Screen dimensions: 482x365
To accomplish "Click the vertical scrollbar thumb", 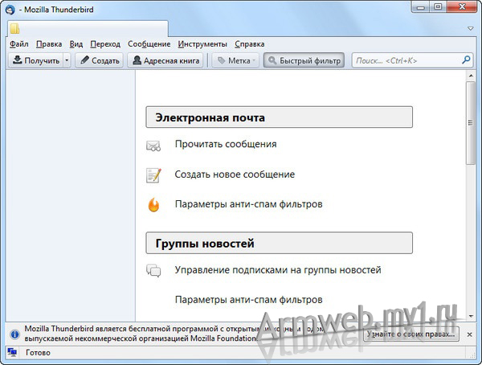I will click(x=471, y=123).
